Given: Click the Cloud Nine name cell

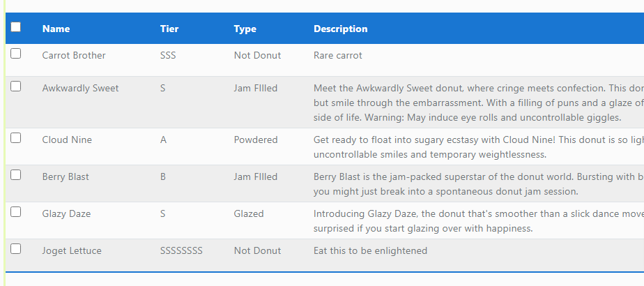Looking at the screenshot, I should tap(67, 140).
